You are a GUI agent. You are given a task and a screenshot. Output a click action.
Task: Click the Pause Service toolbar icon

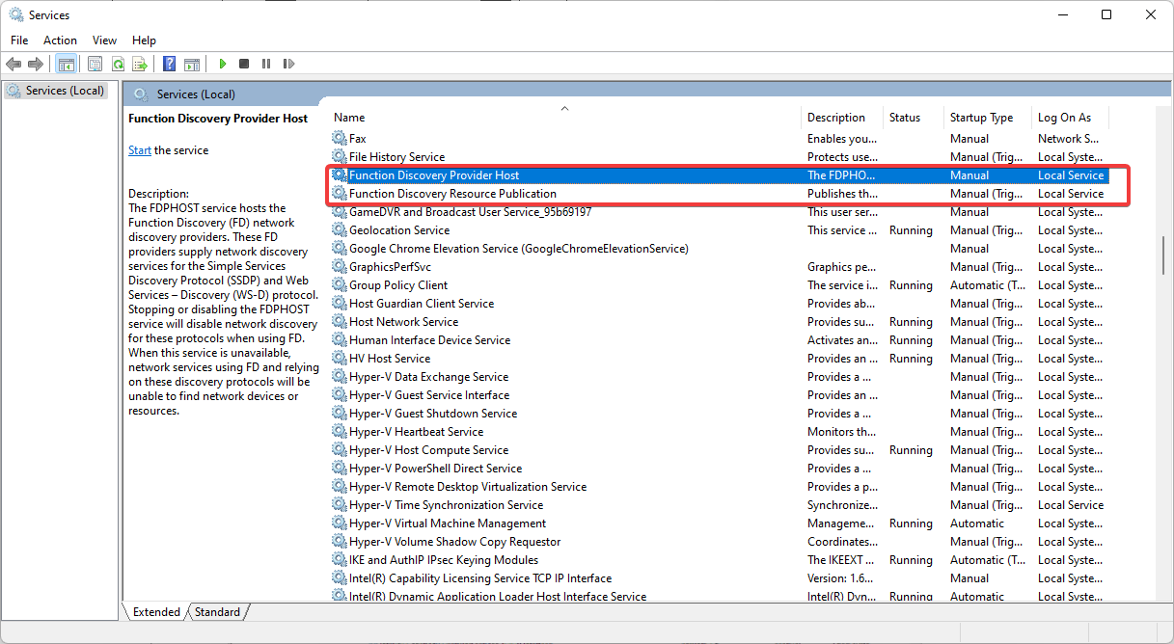266,64
